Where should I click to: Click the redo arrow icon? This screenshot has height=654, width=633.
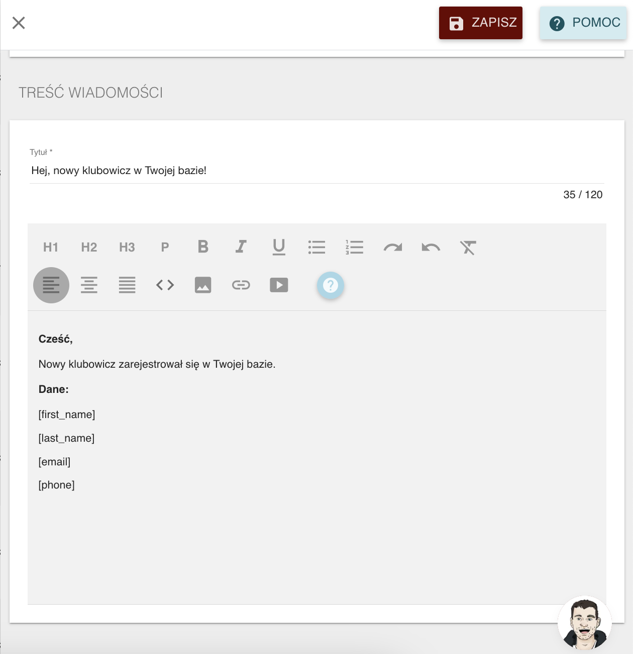pyautogui.click(x=393, y=247)
